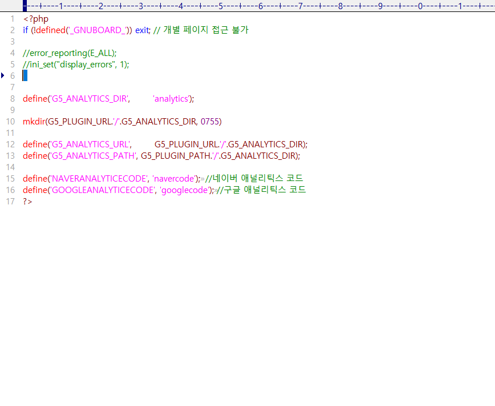Click the 'NAVERANALYTICECODE' constant name
The width and height of the screenshot is (495, 406).
[98, 179]
